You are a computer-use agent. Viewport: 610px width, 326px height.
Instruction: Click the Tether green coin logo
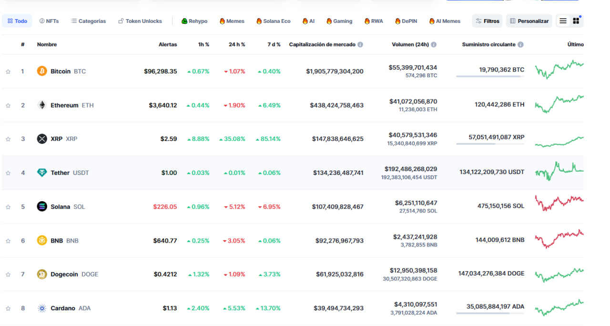pyautogui.click(x=42, y=173)
